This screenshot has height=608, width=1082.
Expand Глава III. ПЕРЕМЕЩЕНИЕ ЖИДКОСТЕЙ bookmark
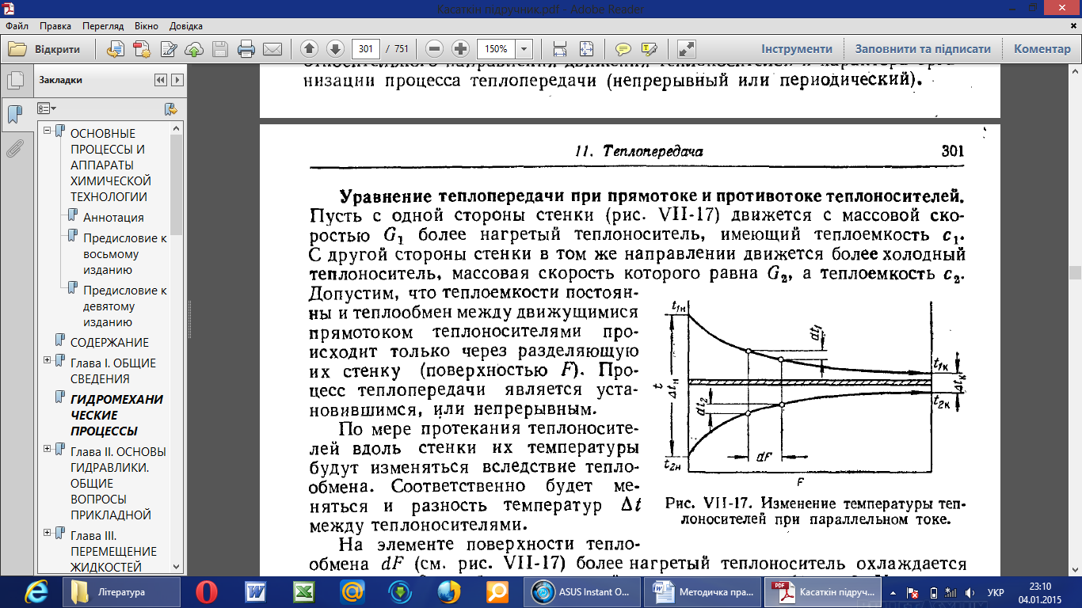point(48,532)
